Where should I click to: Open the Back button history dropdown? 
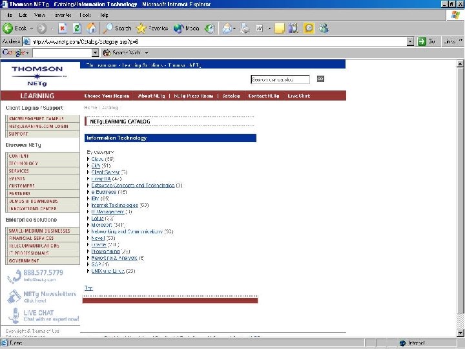point(32,28)
